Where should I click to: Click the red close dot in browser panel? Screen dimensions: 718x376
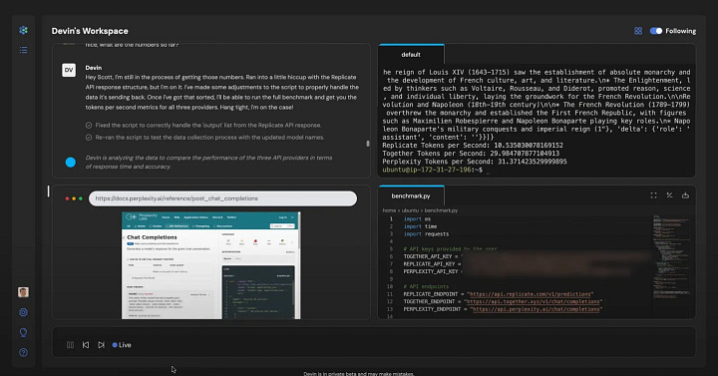tap(67, 198)
